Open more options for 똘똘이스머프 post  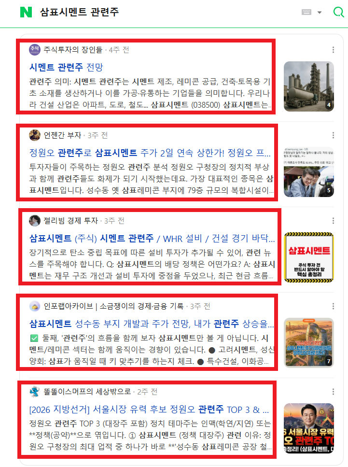tap(333, 392)
